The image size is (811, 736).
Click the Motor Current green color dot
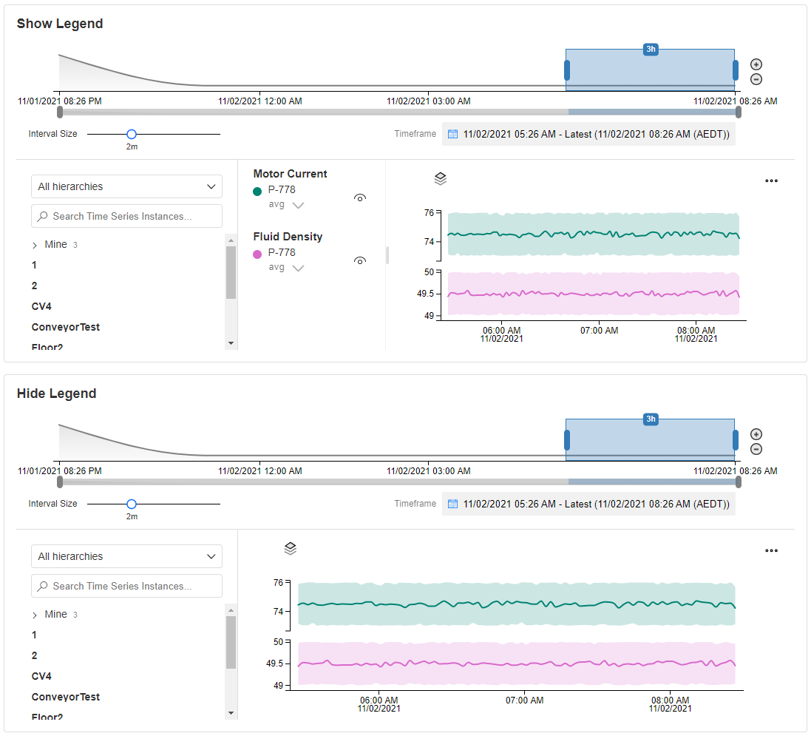click(257, 192)
